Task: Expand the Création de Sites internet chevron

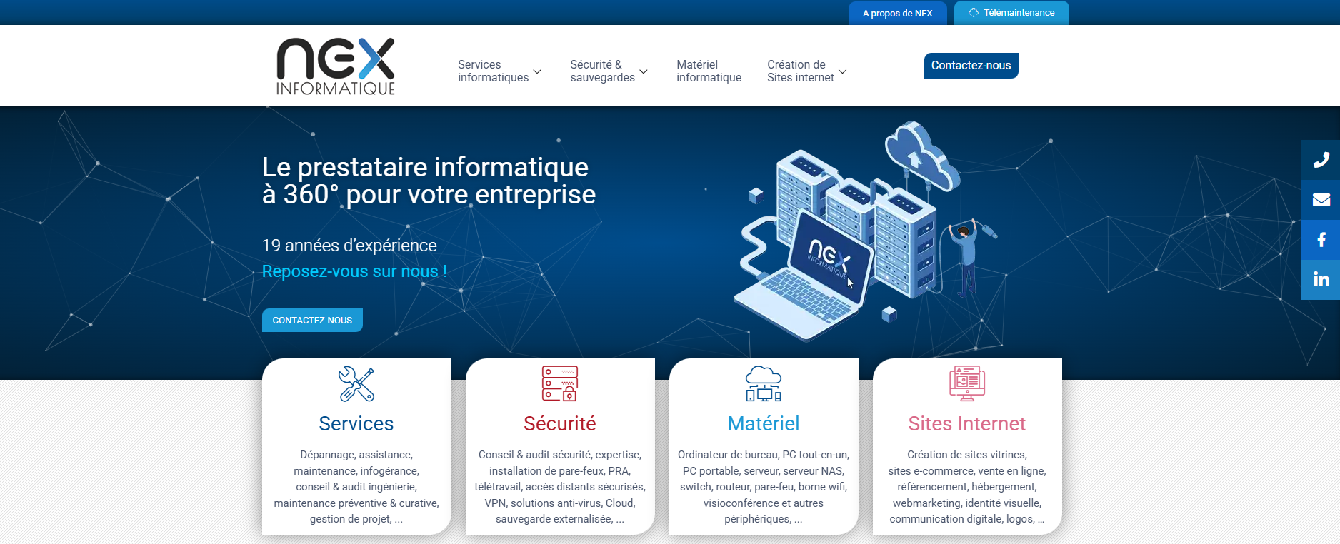Action: (843, 71)
